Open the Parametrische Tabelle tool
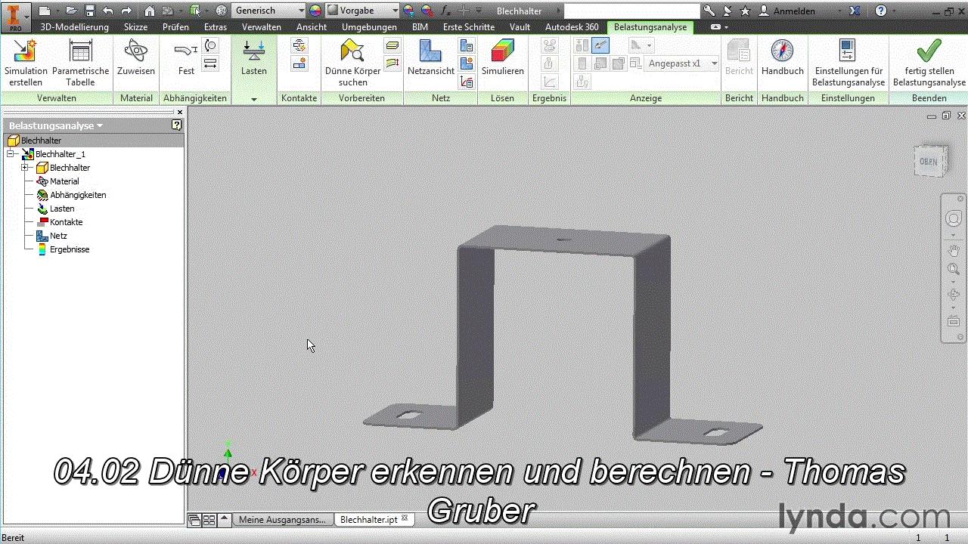Image resolution: width=968 pixels, height=544 pixels. [80, 63]
